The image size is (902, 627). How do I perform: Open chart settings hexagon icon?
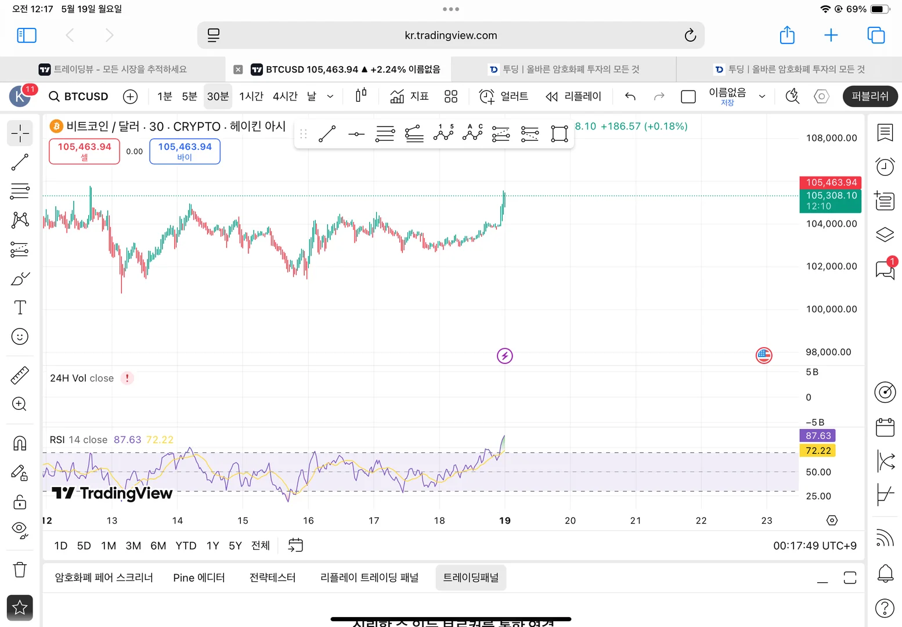821,96
